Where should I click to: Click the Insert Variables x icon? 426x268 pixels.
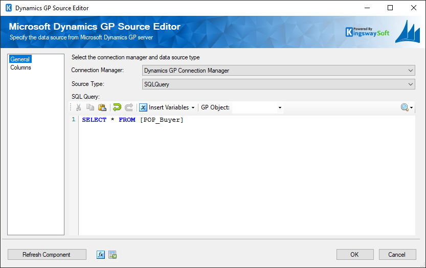143,107
